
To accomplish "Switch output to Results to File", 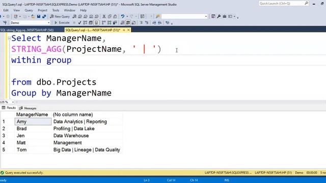I will pos(133,22).
